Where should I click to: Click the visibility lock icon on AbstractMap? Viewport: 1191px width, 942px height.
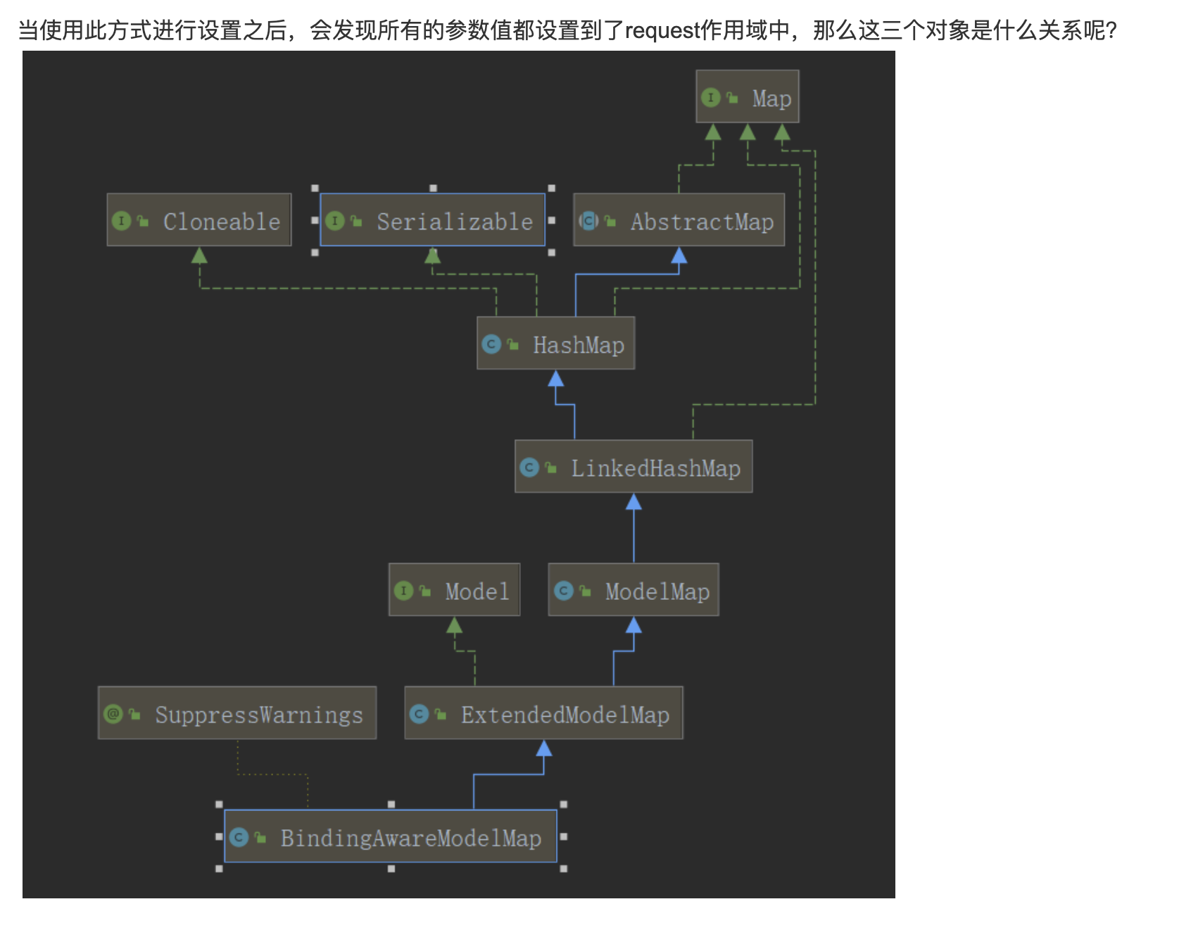pos(610,221)
